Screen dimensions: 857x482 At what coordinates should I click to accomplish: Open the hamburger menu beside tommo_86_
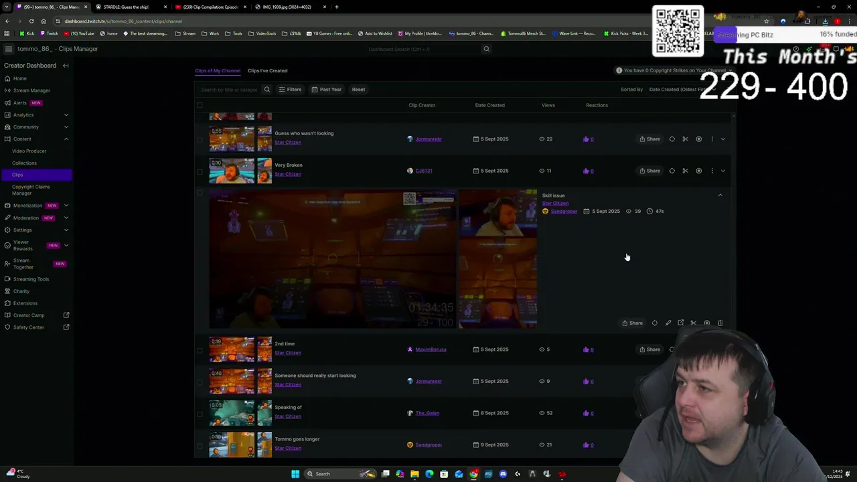tap(8, 49)
